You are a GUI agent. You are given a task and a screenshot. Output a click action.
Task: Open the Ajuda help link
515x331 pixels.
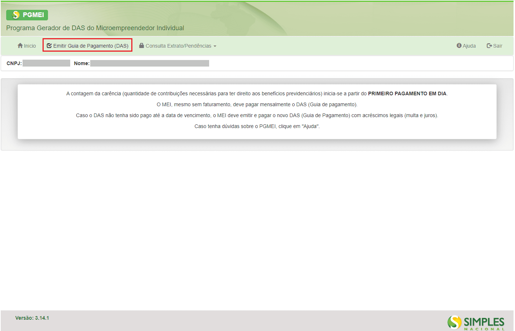pyautogui.click(x=469, y=46)
